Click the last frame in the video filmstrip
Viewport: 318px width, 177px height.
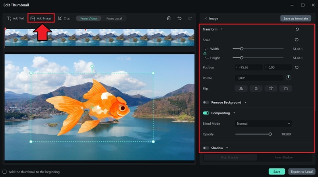coord(183,38)
